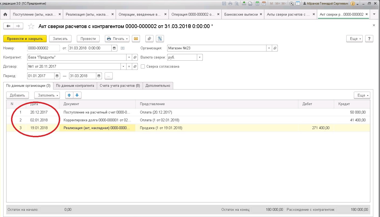
Task: Expand the Валюта сверки dropdown
Action: (200, 57)
